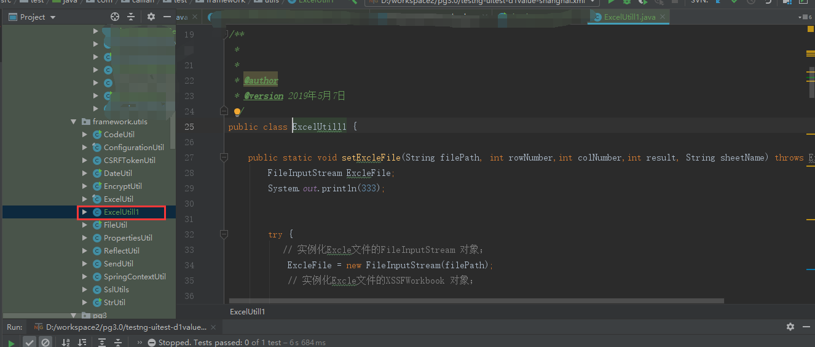Click the @version Javadoc tag

point(264,96)
